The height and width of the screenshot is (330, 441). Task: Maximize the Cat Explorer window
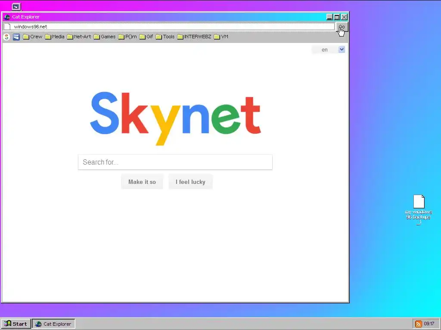[337, 17]
